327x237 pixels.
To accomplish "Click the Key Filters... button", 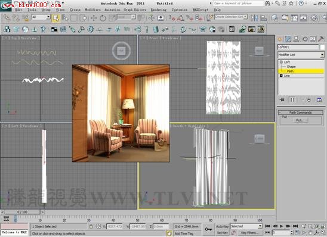I will pyautogui.click(x=249, y=233).
